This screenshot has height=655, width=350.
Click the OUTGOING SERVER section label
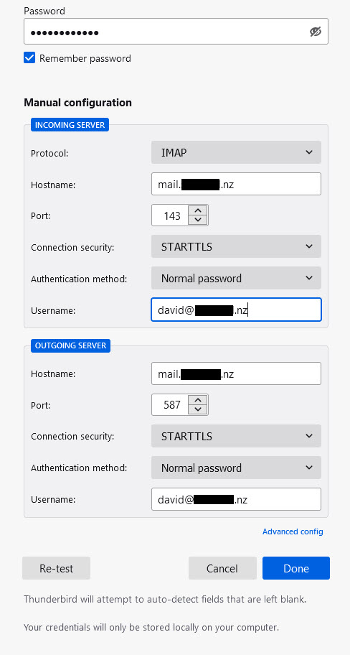pyautogui.click(x=70, y=345)
